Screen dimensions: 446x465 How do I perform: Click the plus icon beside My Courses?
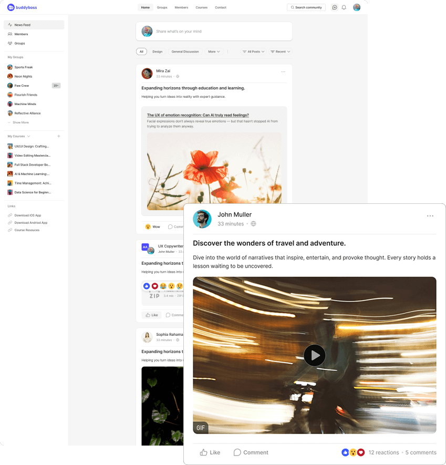coord(59,136)
